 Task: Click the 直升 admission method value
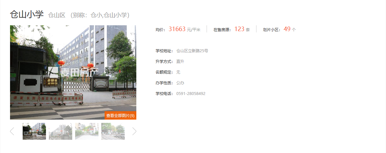coord(180,62)
